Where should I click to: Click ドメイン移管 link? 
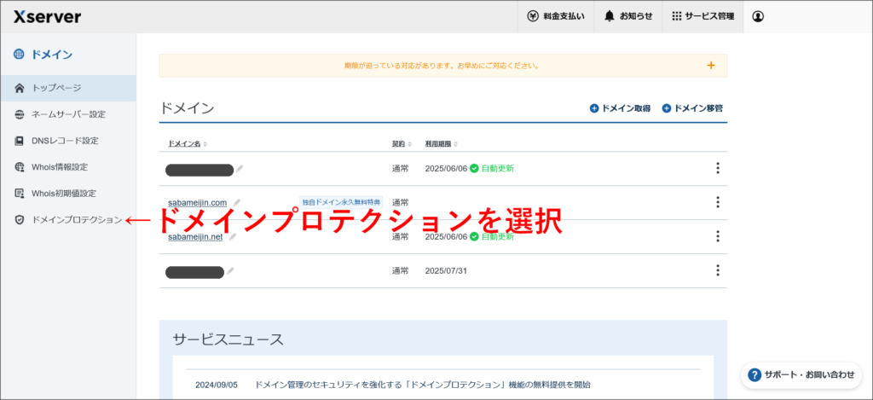point(692,108)
